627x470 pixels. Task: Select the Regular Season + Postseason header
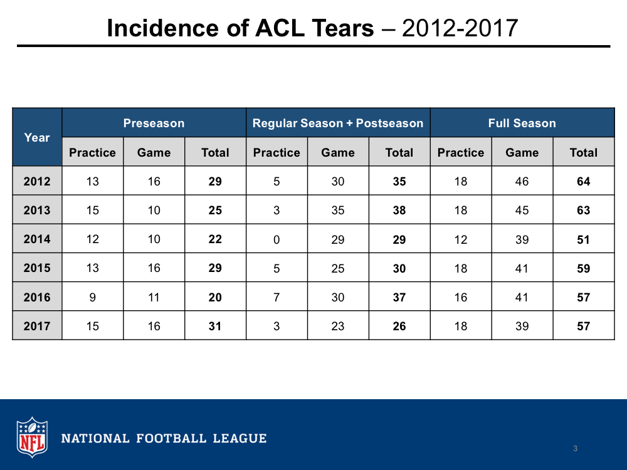point(338,123)
